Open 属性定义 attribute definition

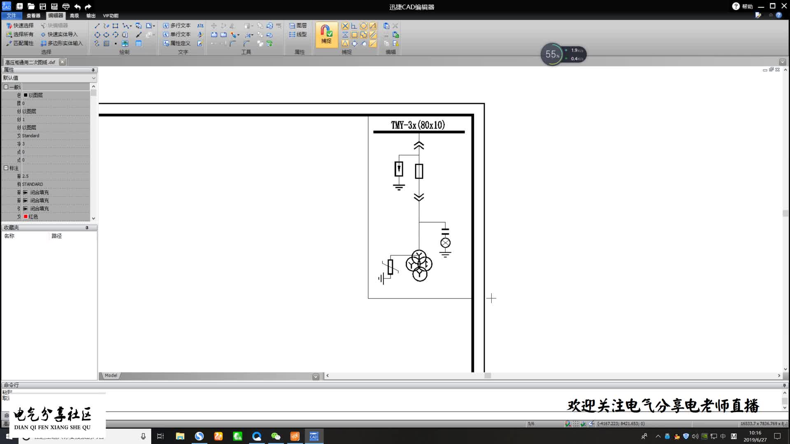(177, 43)
